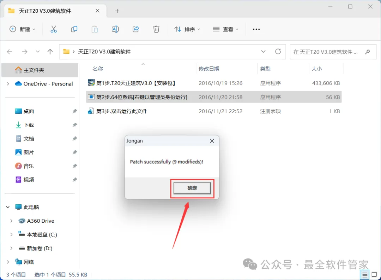Sort by 类型 column header
Screen dimensions: 381x280
pos(265,69)
